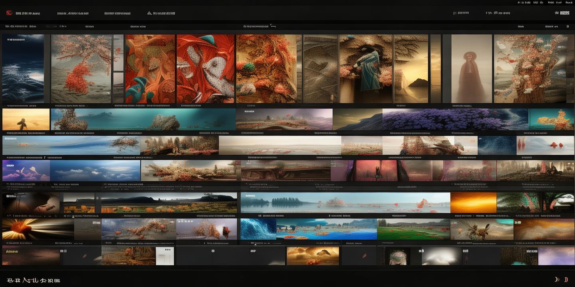
Task: Select the blue sky with white clouds image
Action: click(95, 171)
